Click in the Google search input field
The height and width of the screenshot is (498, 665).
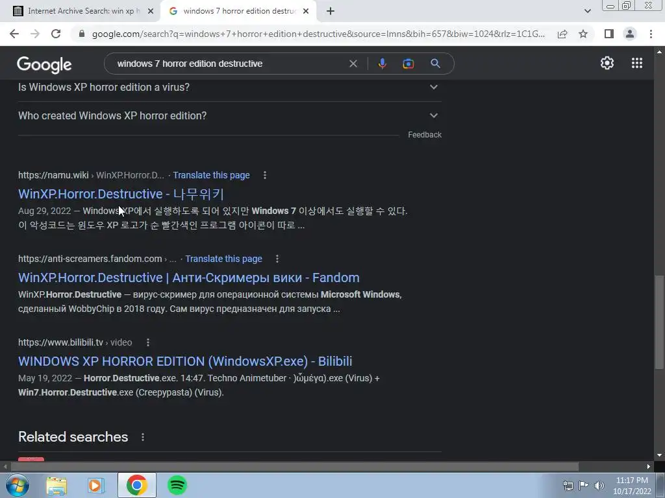(x=229, y=64)
